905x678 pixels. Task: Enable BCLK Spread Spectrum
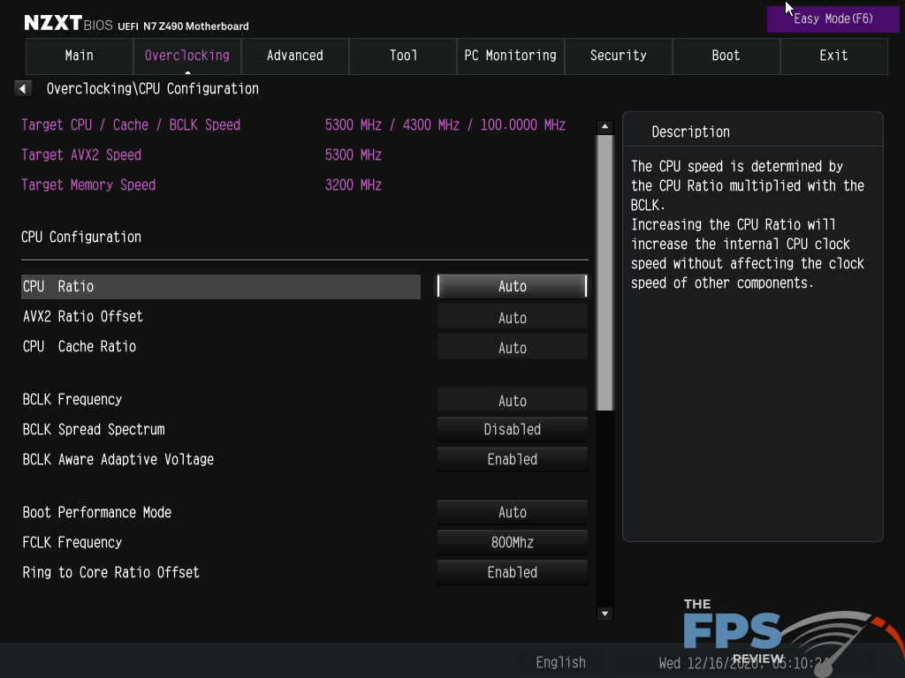tap(512, 429)
